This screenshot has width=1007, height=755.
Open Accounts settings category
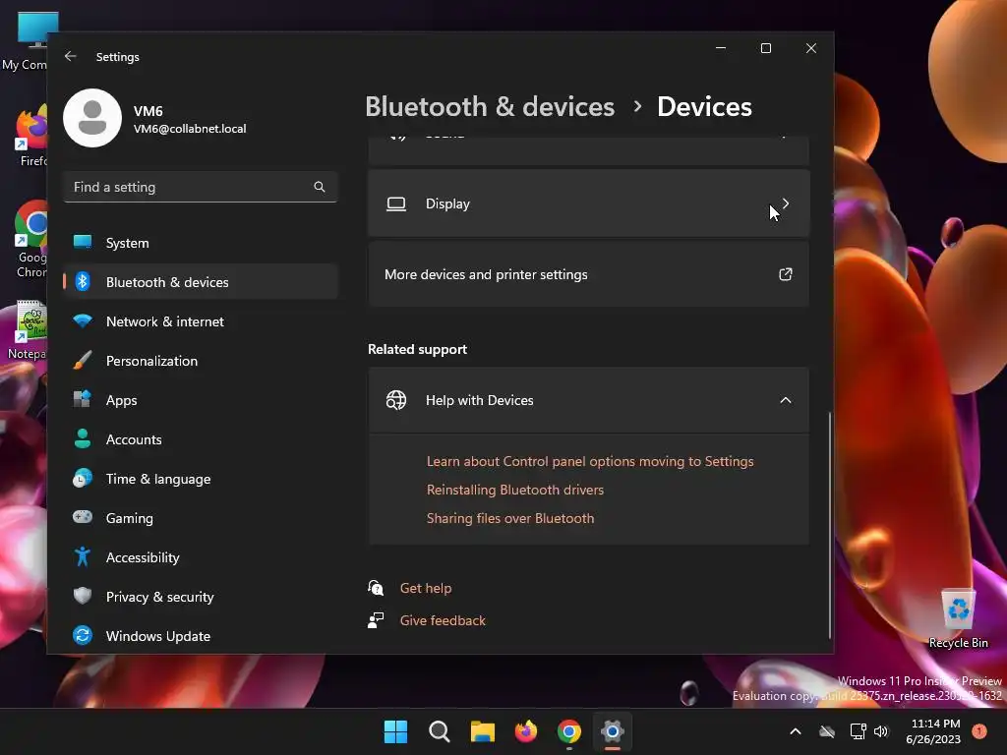pyautogui.click(x=201, y=439)
